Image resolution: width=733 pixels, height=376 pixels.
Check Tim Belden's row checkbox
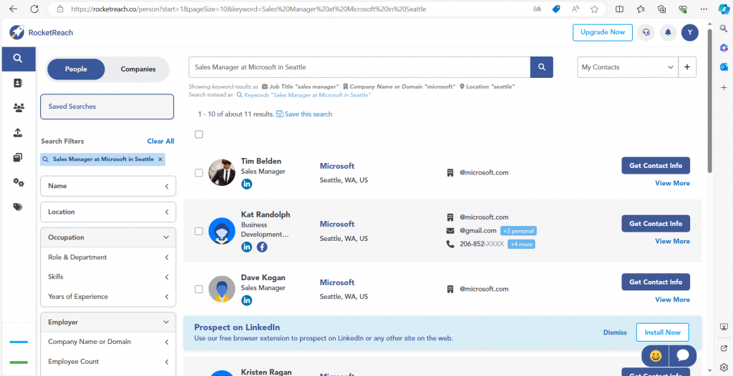coord(199,173)
